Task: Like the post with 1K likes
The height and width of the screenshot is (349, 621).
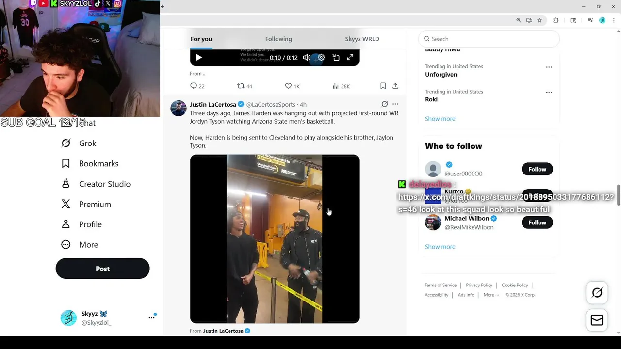Action: coord(292,86)
